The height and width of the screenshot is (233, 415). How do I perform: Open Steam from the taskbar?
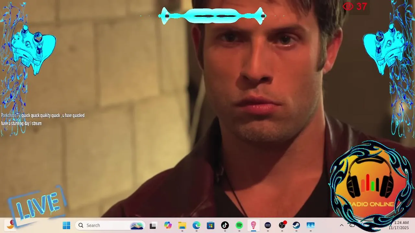click(x=296, y=225)
